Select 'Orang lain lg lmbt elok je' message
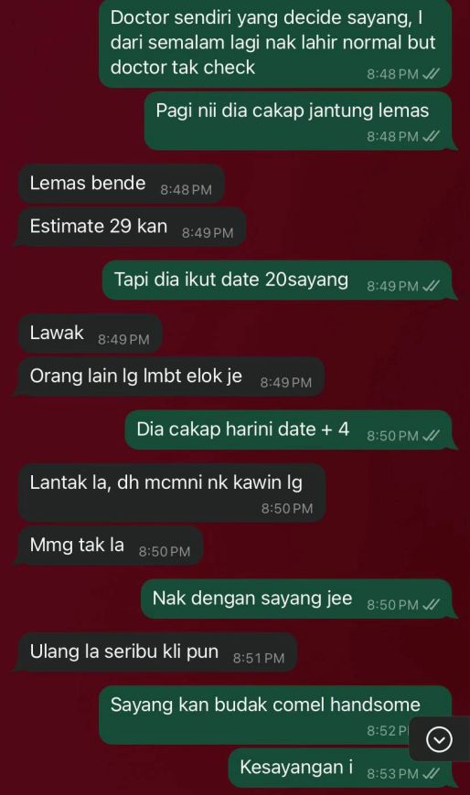 click(172, 376)
